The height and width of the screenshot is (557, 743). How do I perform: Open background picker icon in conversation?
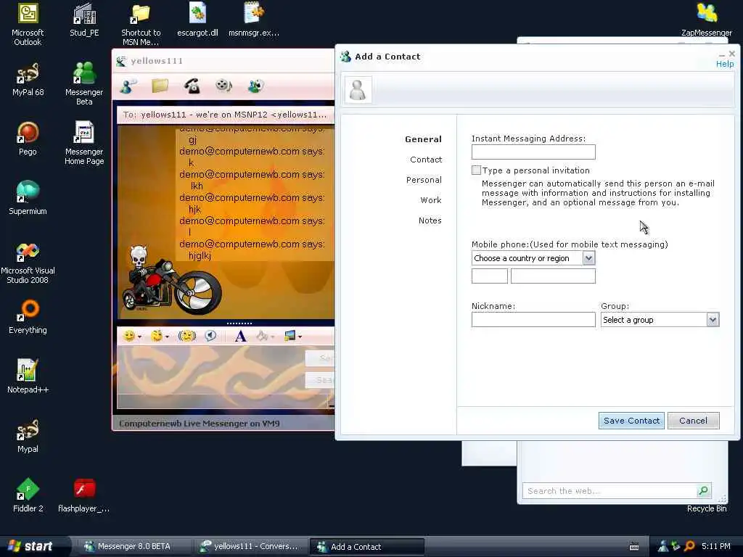coord(290,336)
